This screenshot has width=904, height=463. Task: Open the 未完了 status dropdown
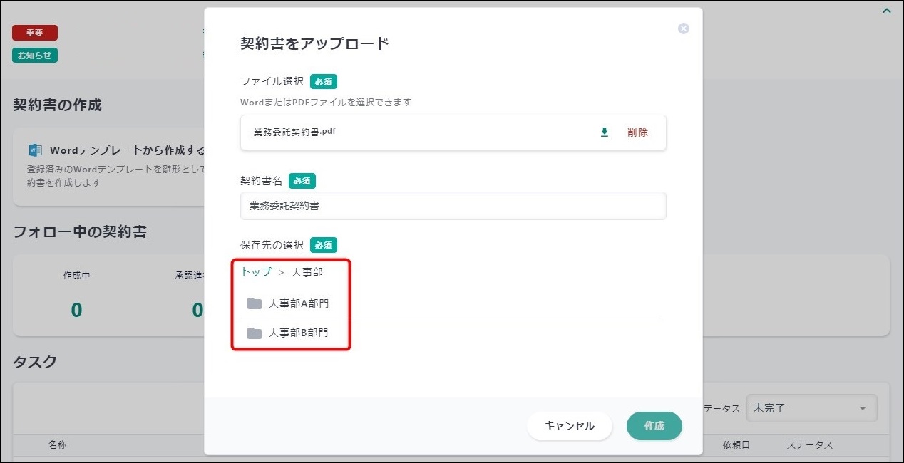click(811, 408)
